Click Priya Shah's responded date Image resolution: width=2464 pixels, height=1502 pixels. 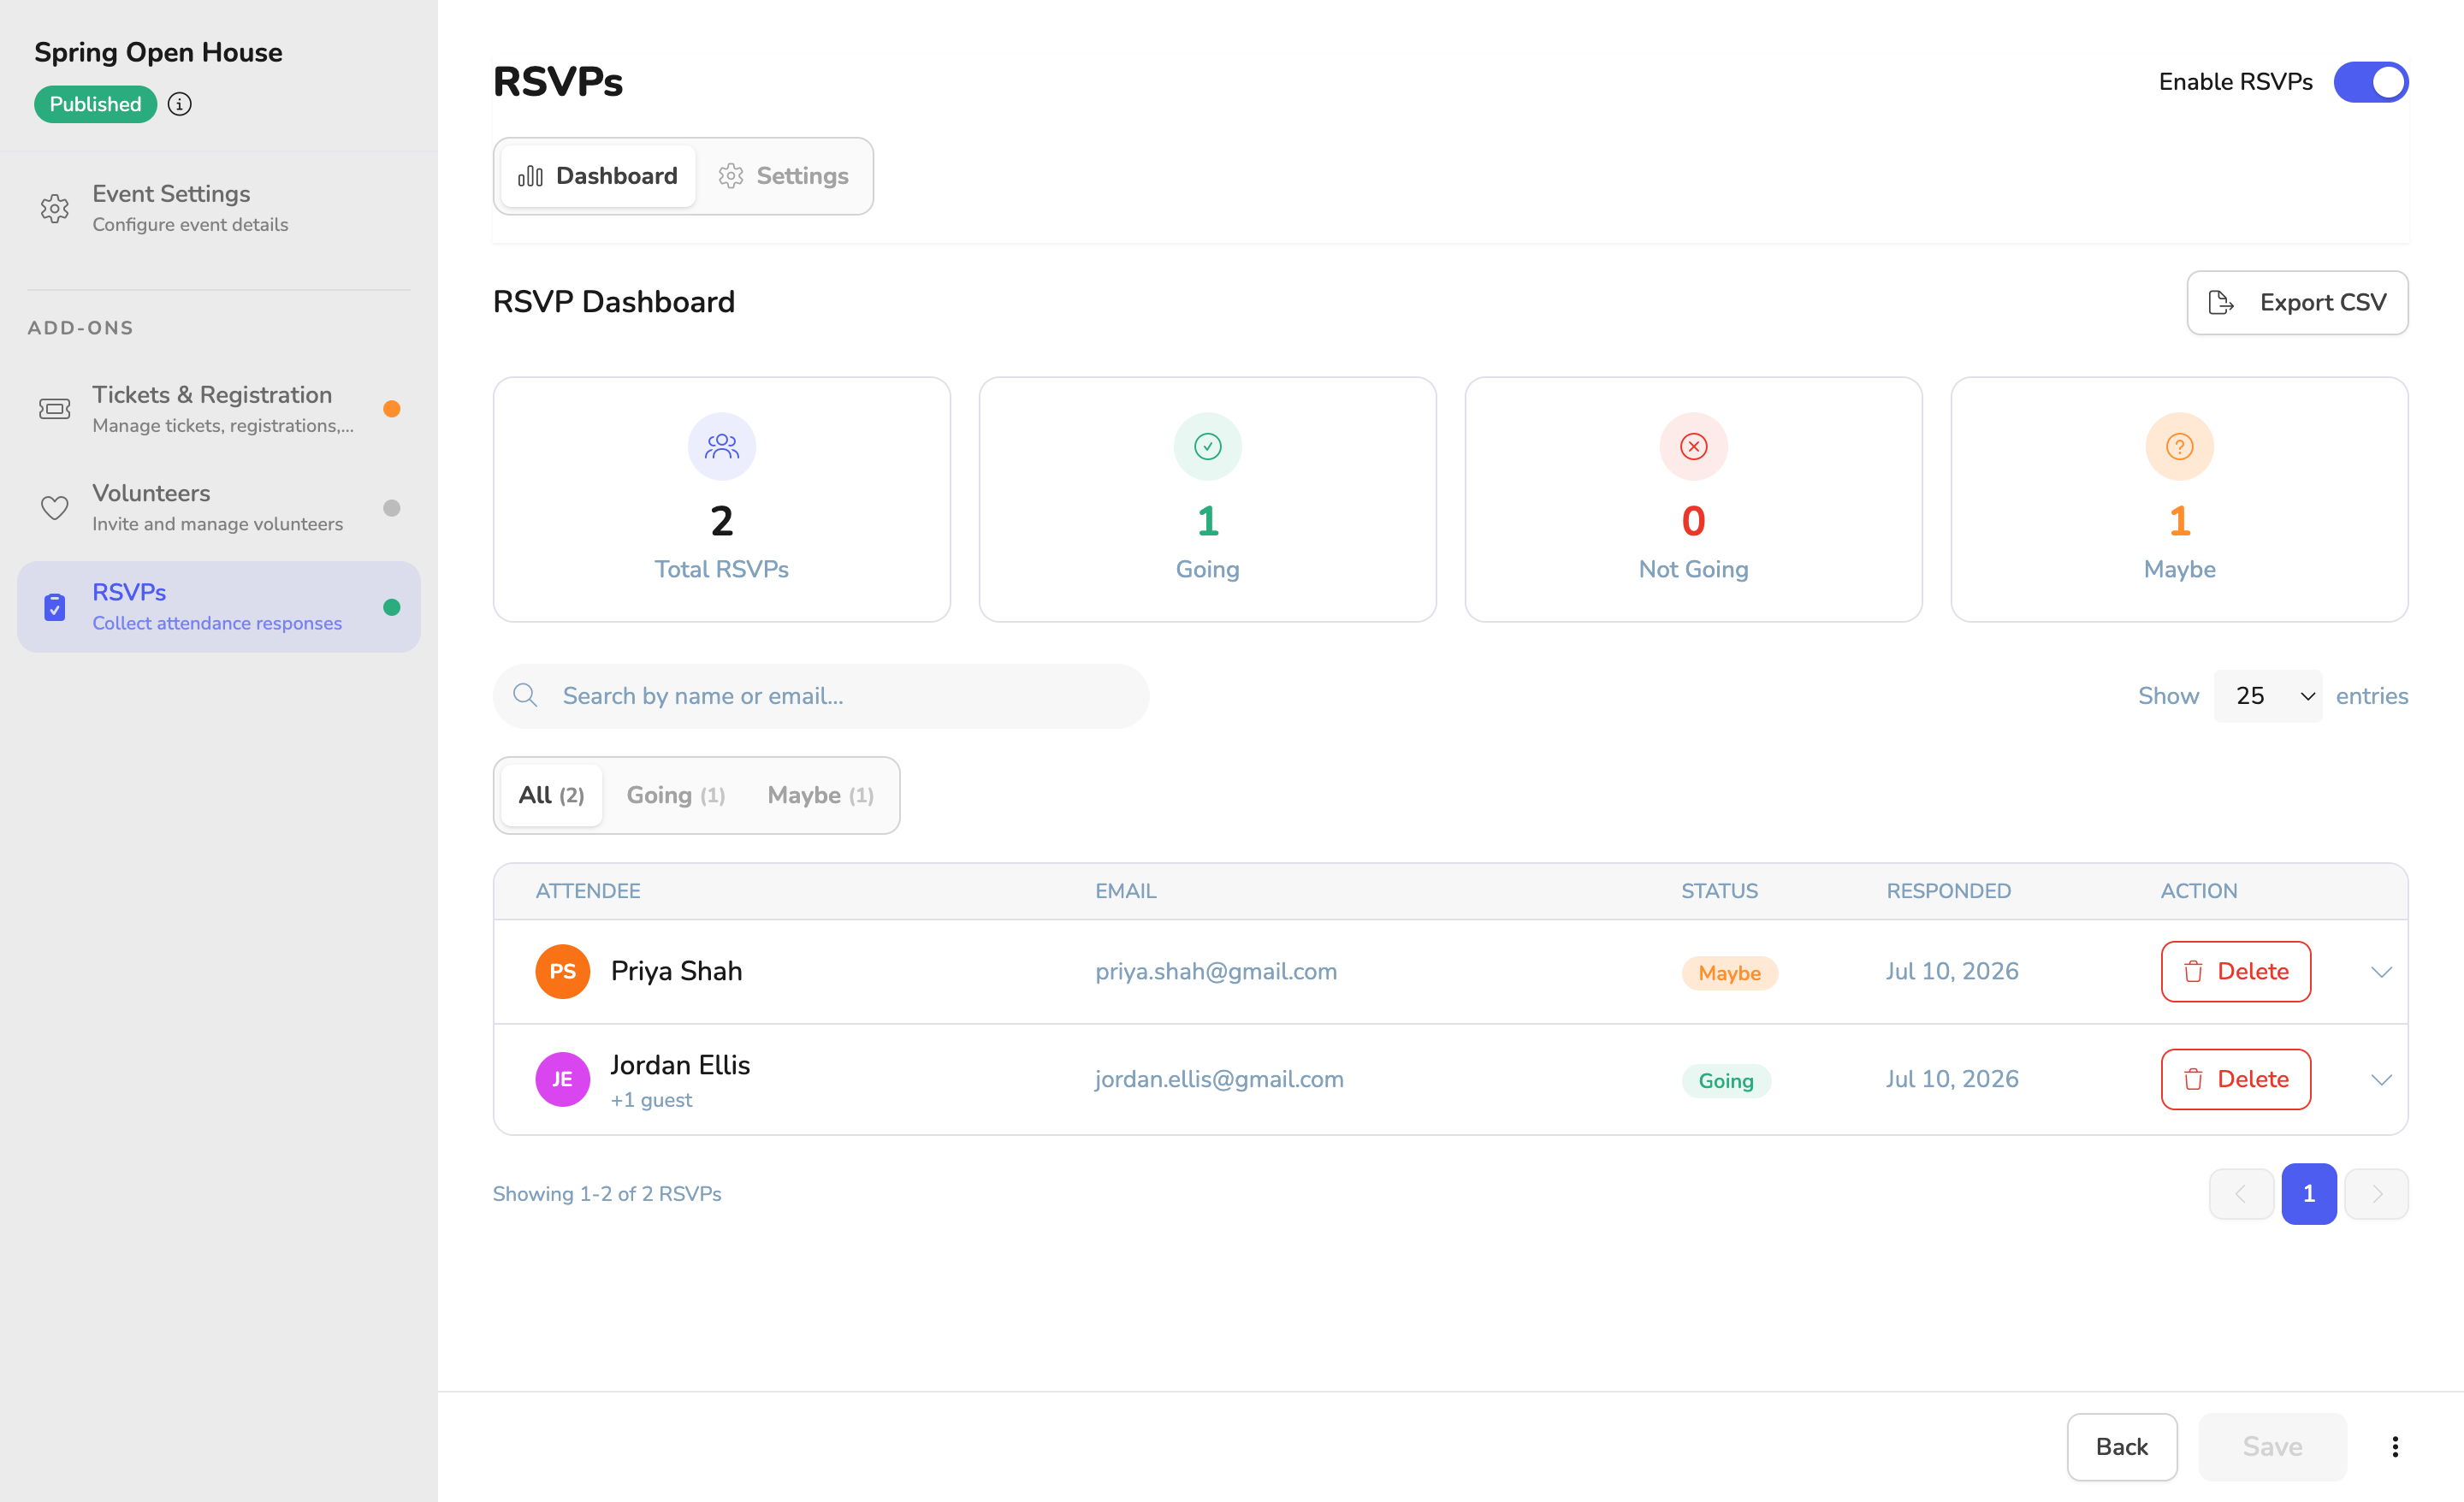point(1953,971)
